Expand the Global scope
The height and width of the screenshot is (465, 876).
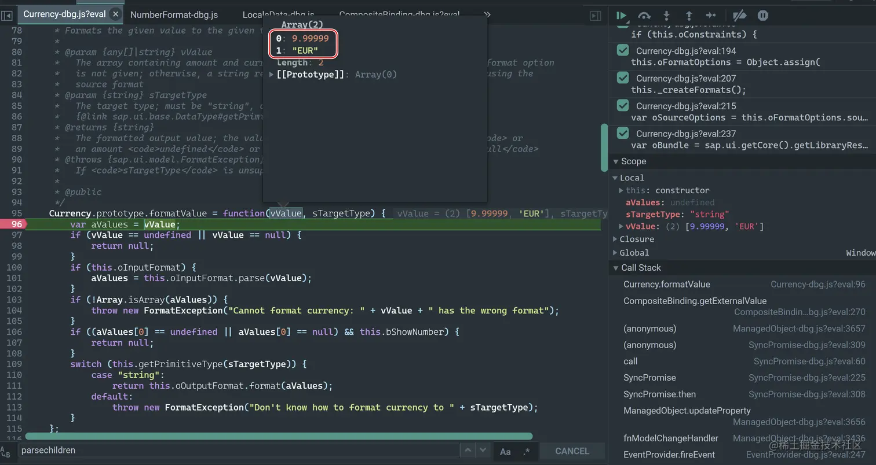coord(616,253)
